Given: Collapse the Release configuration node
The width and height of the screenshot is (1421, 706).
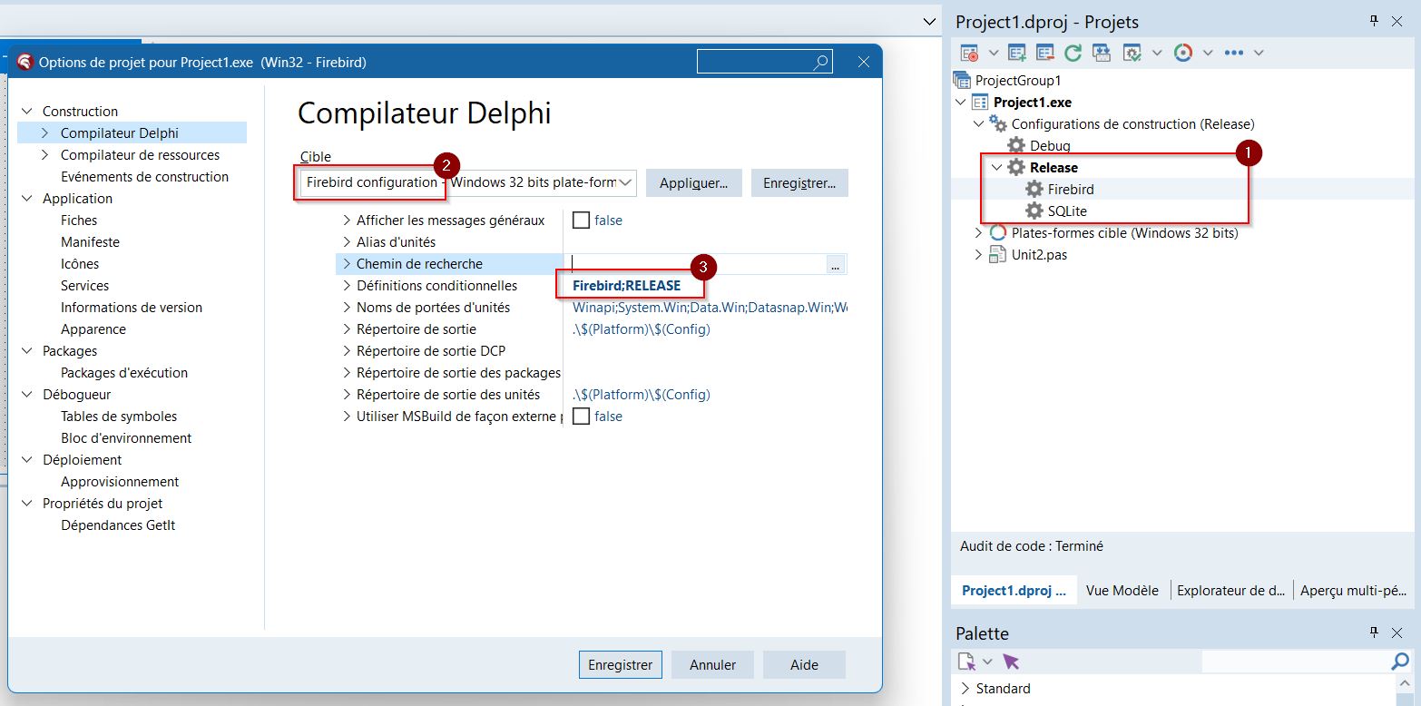Looking at the screenshot, I should pyautogui.click(x=996, y=167).
